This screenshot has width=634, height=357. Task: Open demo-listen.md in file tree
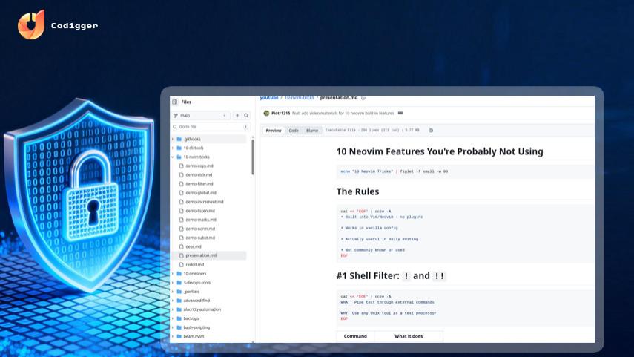(200, 211)
